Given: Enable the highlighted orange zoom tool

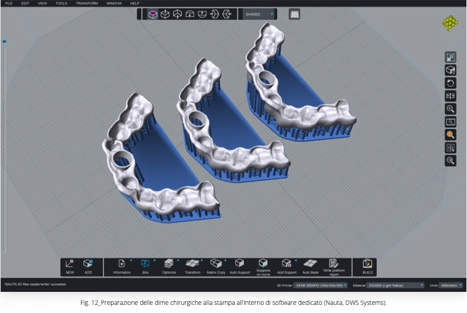Looking at the screenshot, I should click(450, 134).
